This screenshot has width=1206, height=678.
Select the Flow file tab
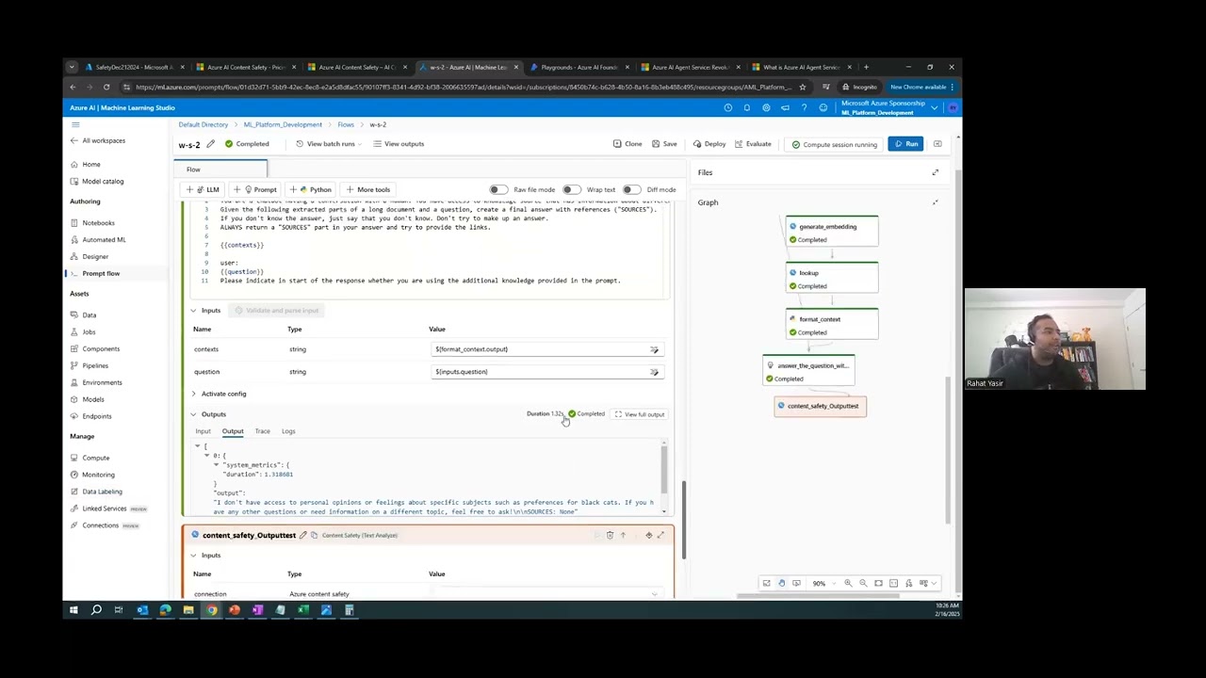pyautogui.click(x=220, y=169)
